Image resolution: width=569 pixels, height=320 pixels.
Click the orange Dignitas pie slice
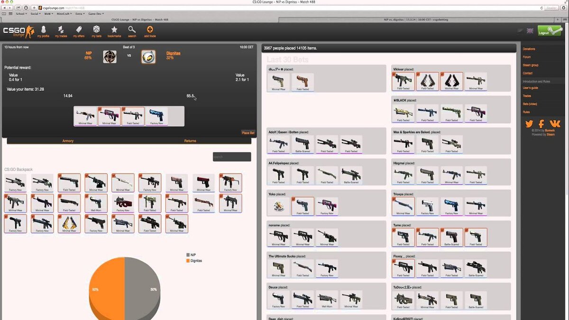(x=107, y=289)
